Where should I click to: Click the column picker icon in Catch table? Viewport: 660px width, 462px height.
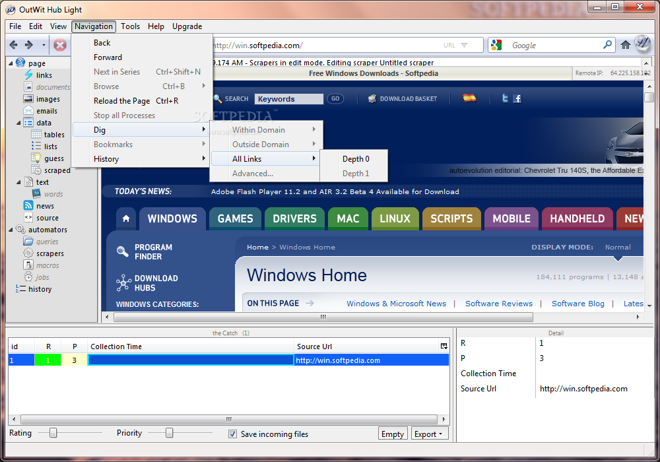pos(444,346)
